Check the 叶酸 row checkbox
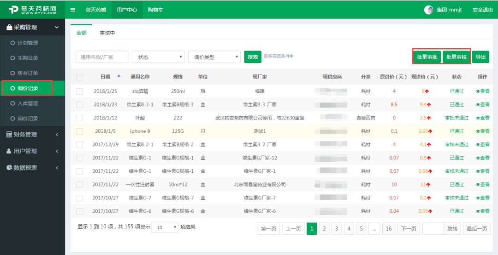498x255 pixels. [79, 118]
